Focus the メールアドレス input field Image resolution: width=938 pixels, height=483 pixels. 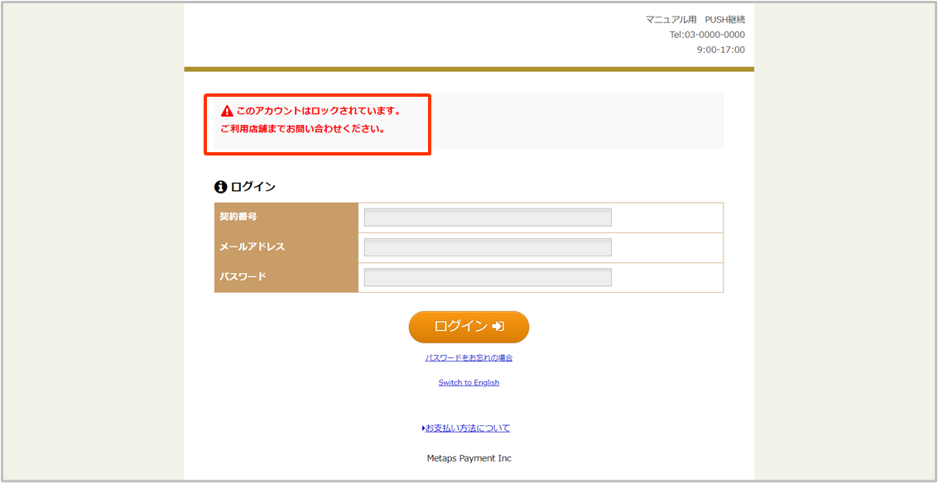click(x=487, y=247)
